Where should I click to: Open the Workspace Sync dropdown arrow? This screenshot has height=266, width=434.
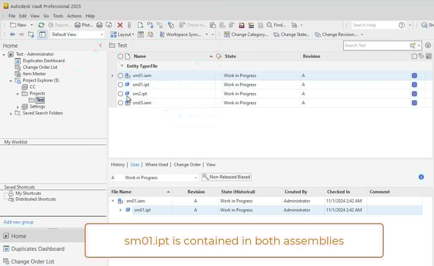(x=207, y=34)
